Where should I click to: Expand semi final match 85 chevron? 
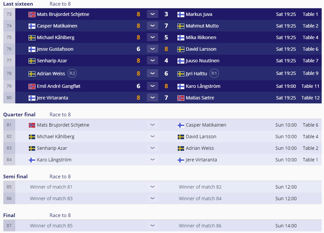[152, 187]
